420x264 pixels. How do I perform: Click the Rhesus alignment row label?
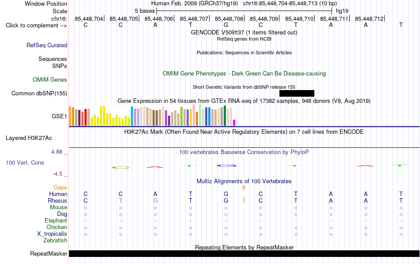(x=57, y=200)
